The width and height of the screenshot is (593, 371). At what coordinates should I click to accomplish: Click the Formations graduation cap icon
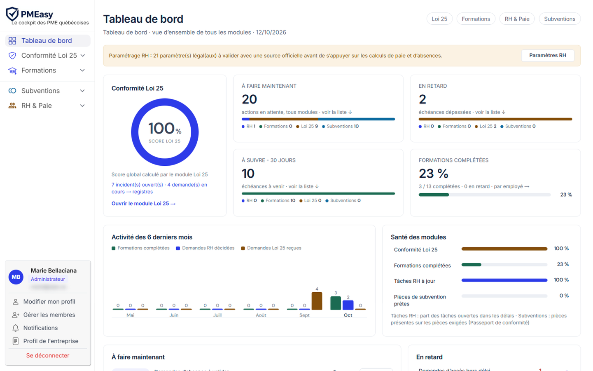click(12, 70)
